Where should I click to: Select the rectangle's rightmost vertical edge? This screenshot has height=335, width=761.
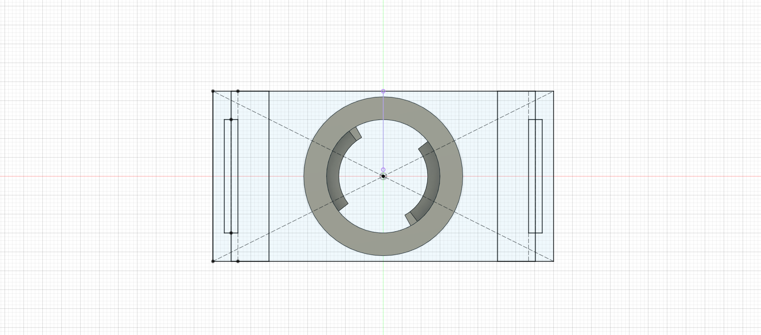coord(553,176)
